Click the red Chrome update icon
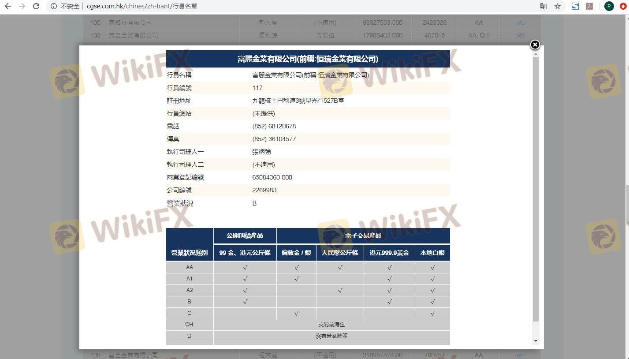 pyautogui.click(x=623, y=6)
